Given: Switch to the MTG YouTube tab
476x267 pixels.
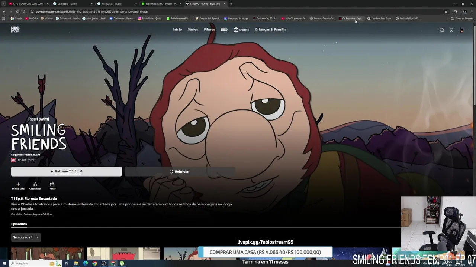Looking at the screenshot, I should pyautogui.click(x=28, y=4).
